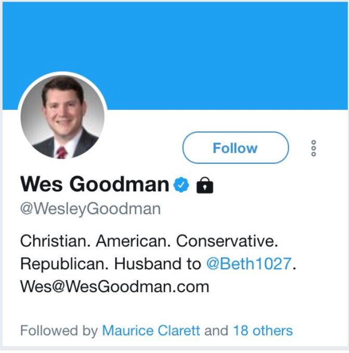Open the circular profile photo
Screen dimensions: 349x353
click(62, 116)
